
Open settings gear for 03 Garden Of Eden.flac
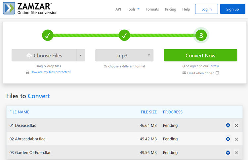[x=228, y=153]
